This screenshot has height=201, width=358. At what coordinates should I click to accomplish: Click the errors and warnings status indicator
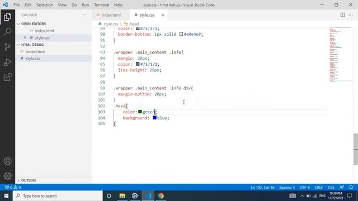click(x=13, y=188)
